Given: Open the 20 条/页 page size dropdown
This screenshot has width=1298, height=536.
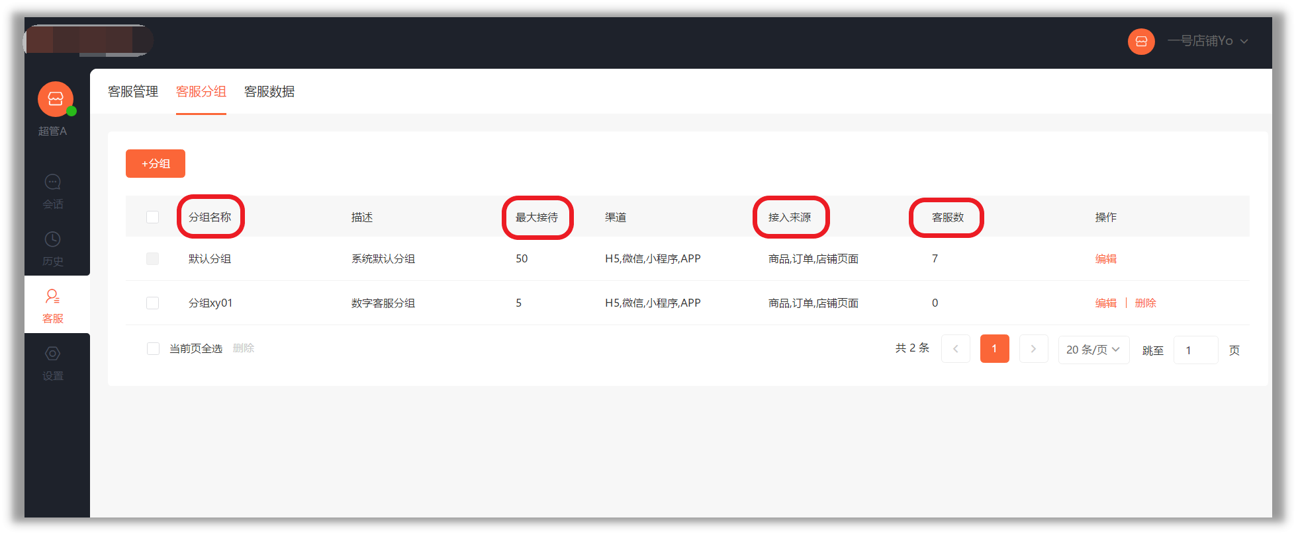Looking at the screenshot, I should [1093, 350].
